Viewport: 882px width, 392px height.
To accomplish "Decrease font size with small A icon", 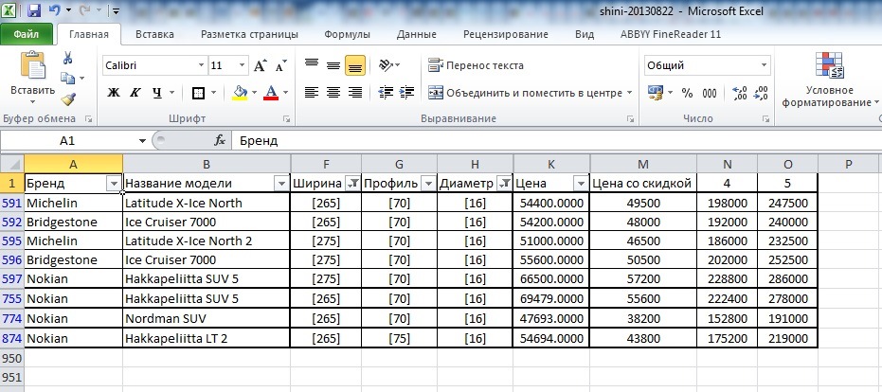I will click(x=280, y=65).
